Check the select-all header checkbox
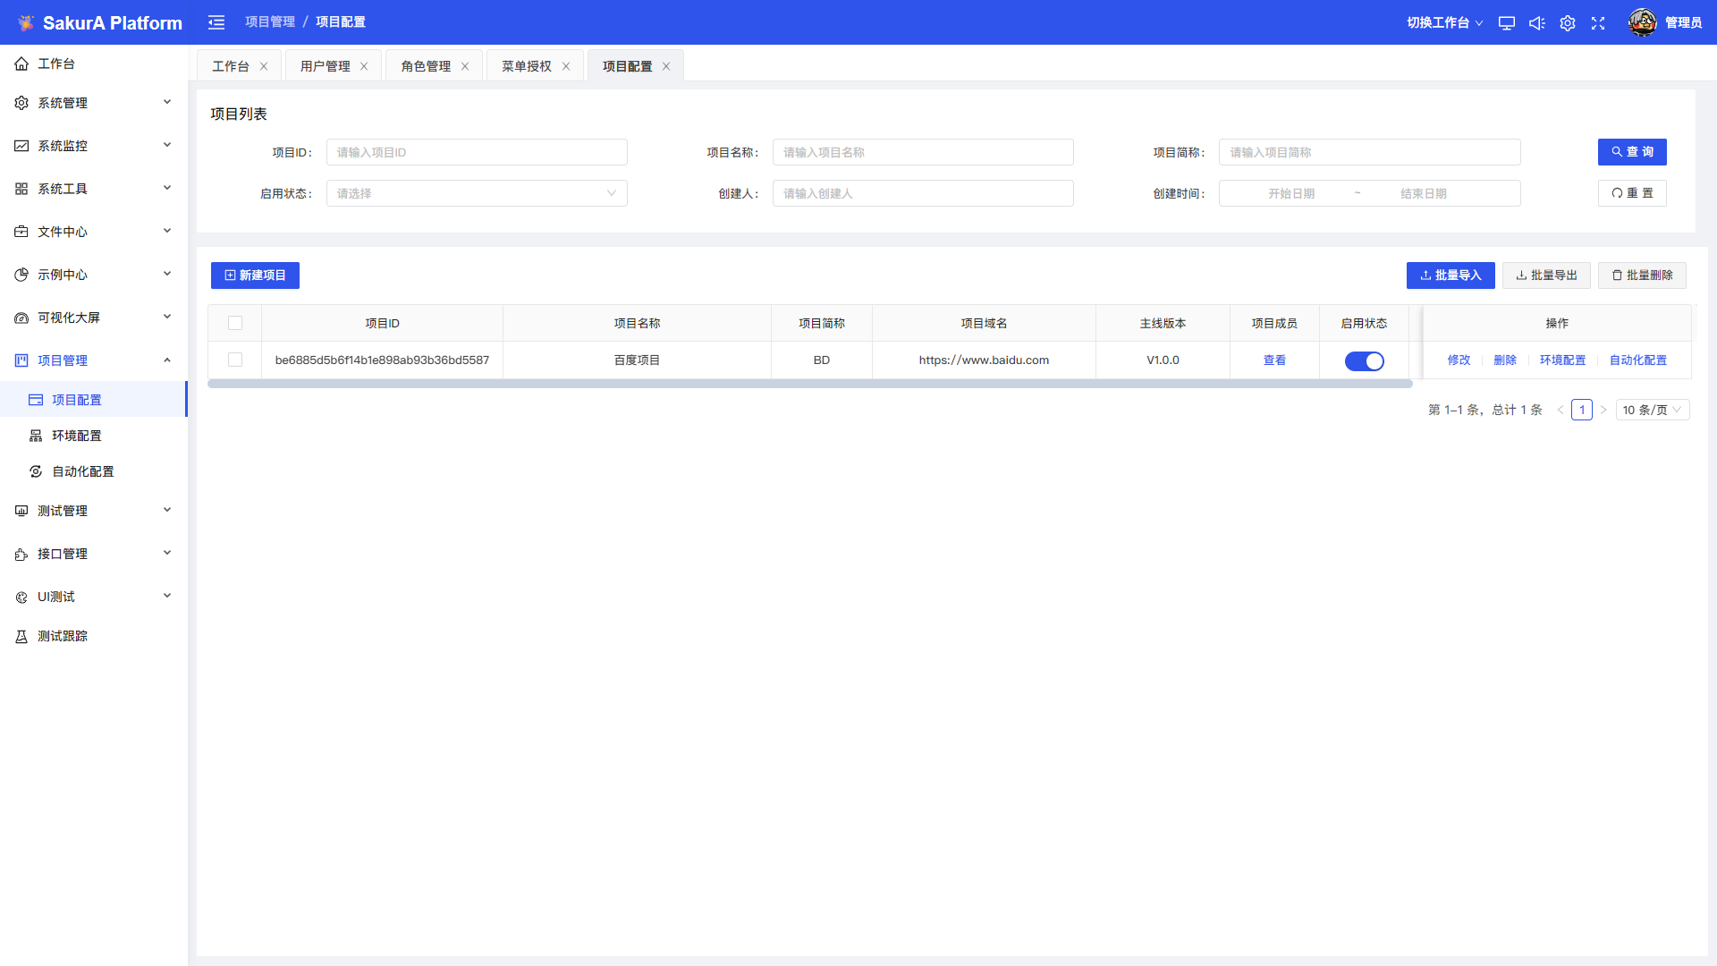This screenshot has height=966, width=1717. 235,323
